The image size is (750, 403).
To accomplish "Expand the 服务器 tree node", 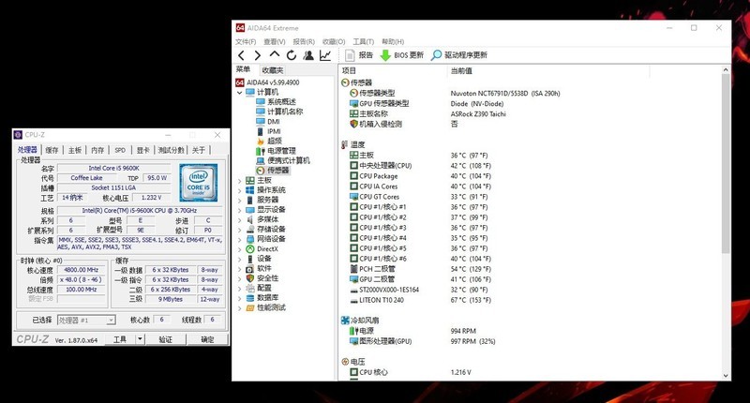I will pos(240,200).
